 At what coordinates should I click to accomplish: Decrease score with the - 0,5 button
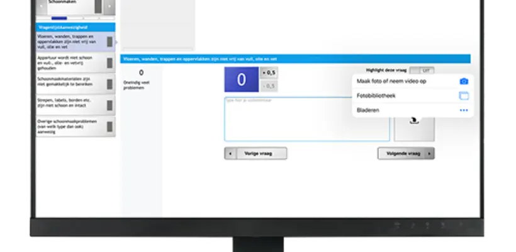[x=269, y=86]
